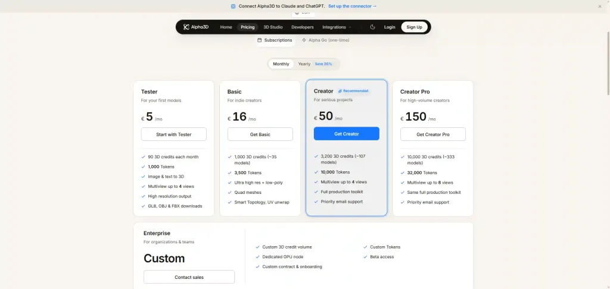Switch to Alpha Go (one-time) tab
The height and width of the screenshot is (289, 610).
pyautogui.click(x=326, y=40)
